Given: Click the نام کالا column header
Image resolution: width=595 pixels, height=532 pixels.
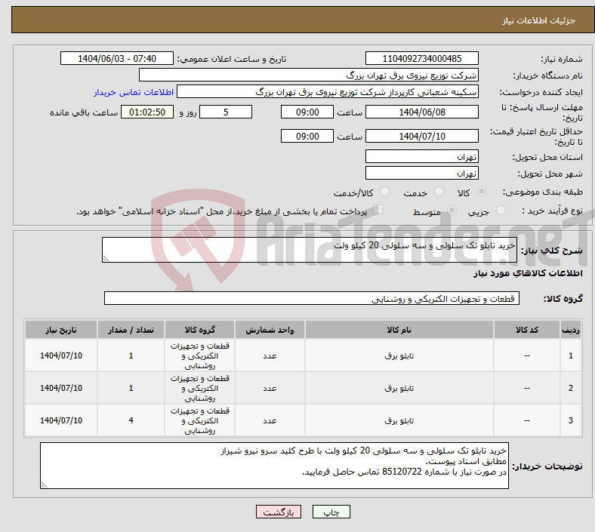Looking at the screenshot, I should [399, 330].
